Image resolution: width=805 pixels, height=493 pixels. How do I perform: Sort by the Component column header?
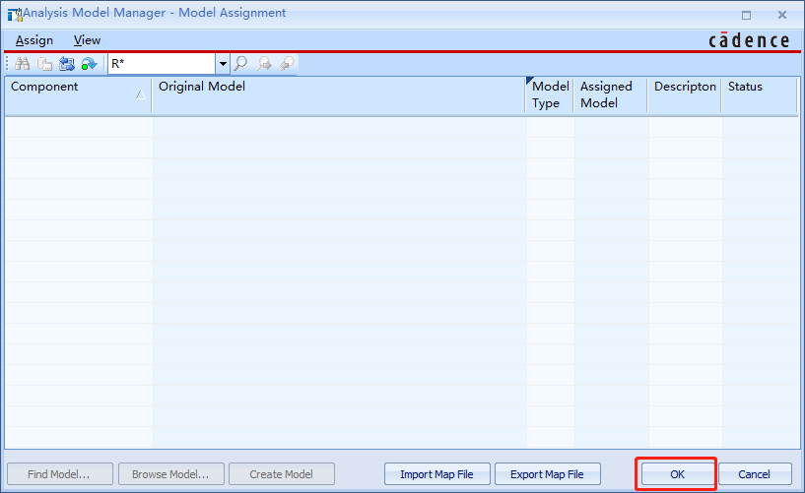pyautogui.click(x=78, y=94)
